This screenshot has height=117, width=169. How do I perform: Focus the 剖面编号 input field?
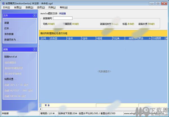63,18
